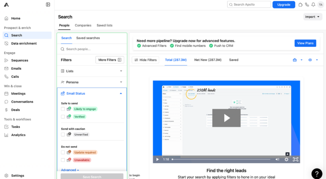The width and height of the screenshot is (326, 179).
Task: Switch to the Companies tab
Action: pos(83,25)
